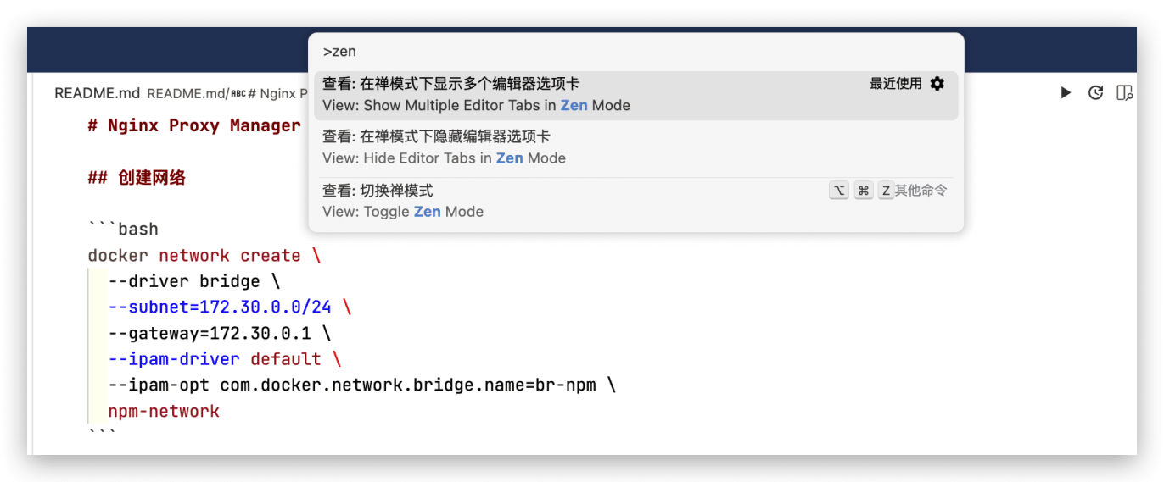
Task: Click the ⌥ key badge in keybinding hint
Action: pos(839,191)
